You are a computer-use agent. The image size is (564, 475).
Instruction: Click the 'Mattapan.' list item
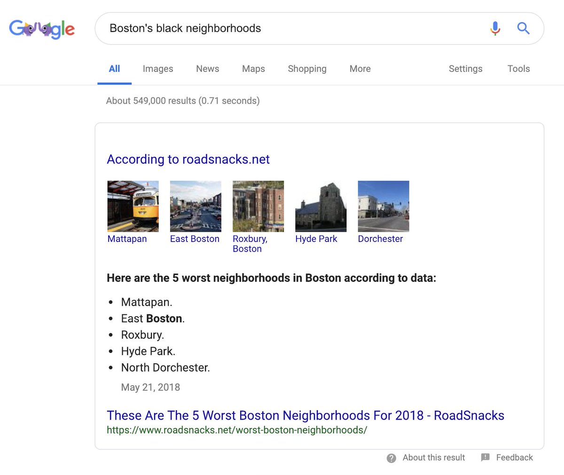click(x=147, y=302)
